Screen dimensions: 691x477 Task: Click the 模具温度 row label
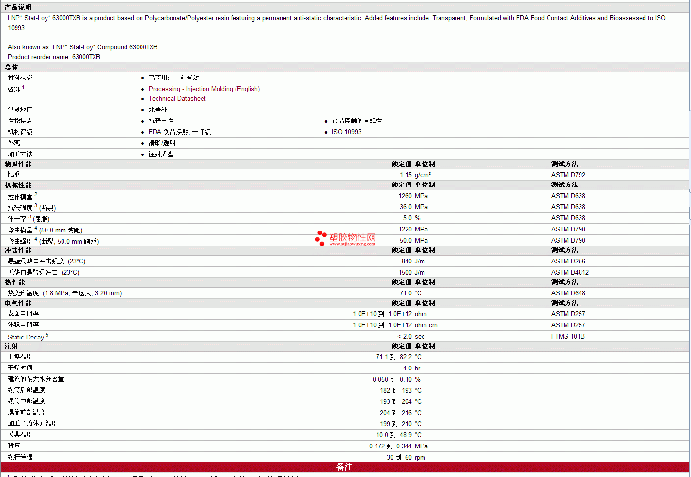pos(20,435)
